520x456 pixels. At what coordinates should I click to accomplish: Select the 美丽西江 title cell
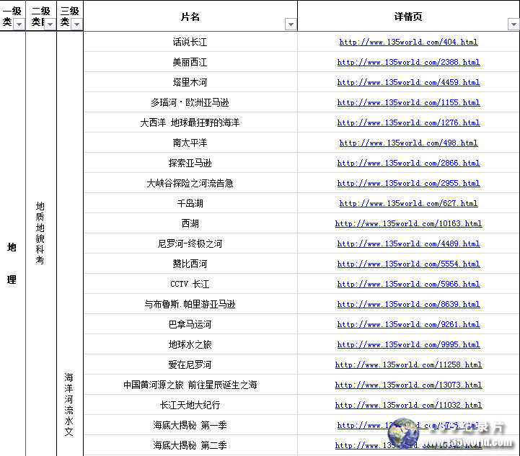pyautogui.click(x=190, y=62)
